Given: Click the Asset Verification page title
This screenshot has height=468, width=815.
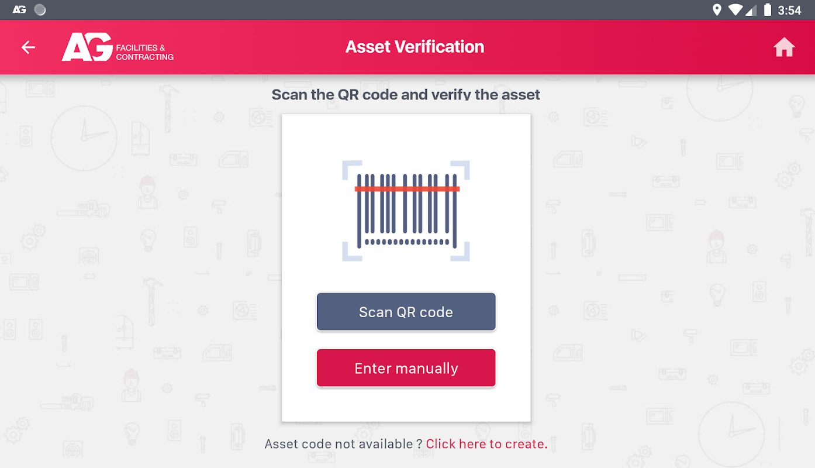Looking at the screenshot, I should point(415,47).
